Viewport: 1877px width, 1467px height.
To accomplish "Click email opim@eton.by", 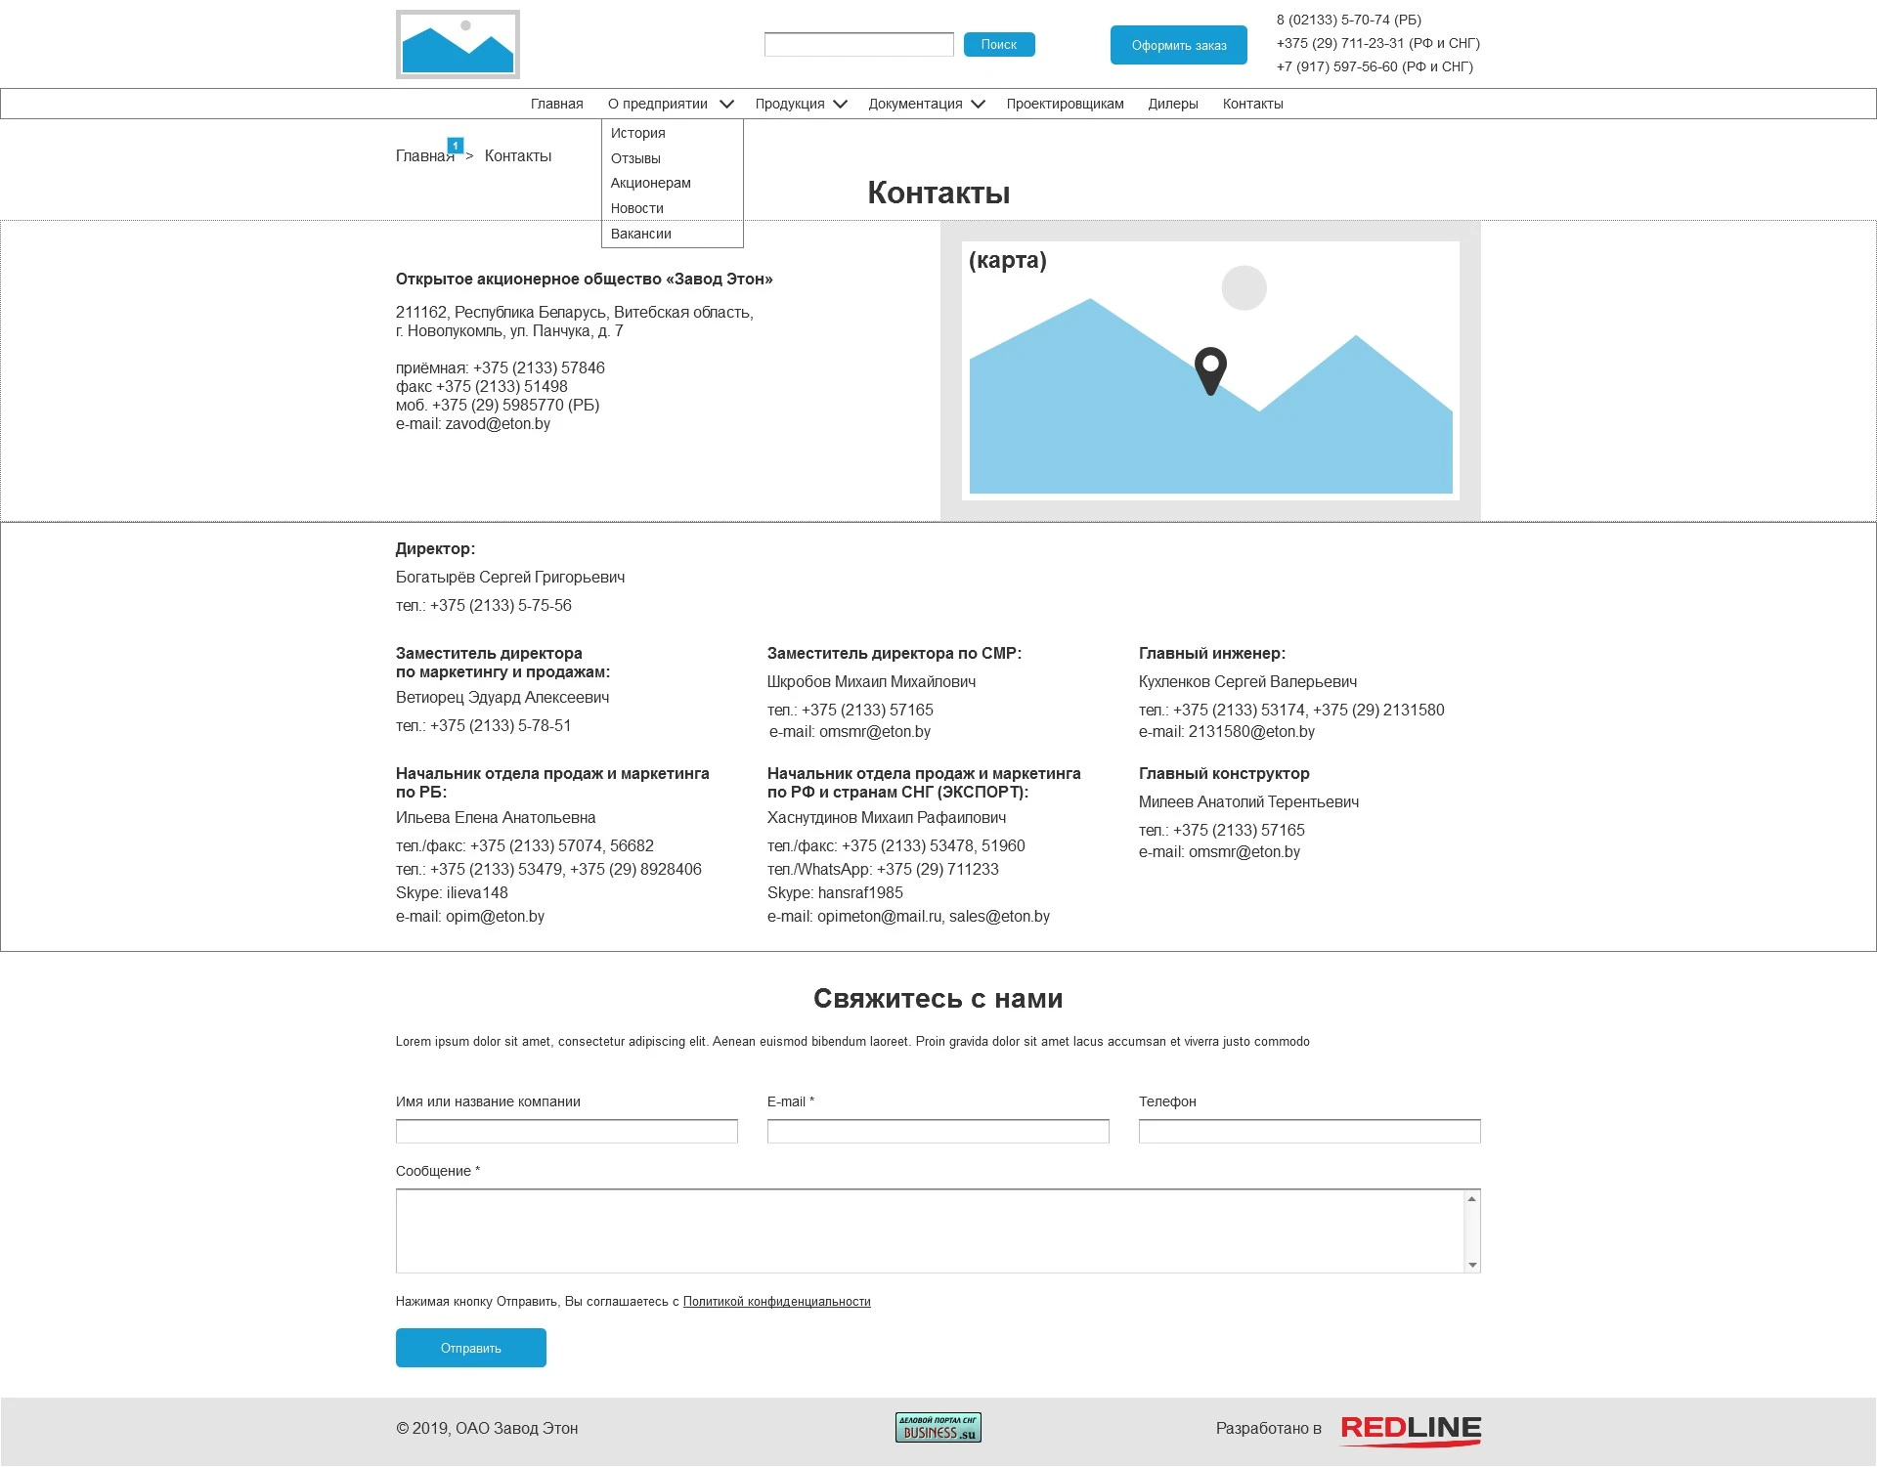I will click(495, 917).
